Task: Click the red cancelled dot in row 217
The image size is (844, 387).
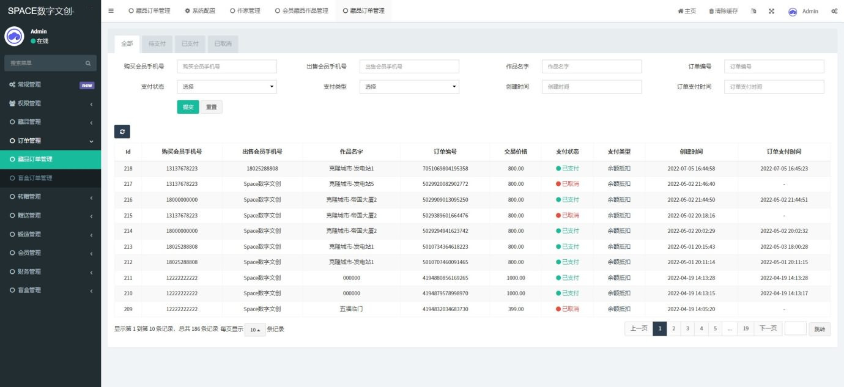Action: [558, 184]
